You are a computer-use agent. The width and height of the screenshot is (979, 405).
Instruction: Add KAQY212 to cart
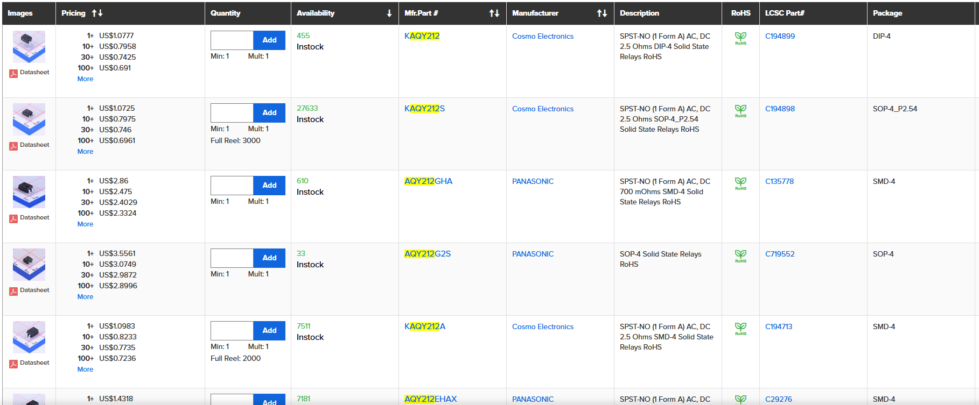(269, 40)
